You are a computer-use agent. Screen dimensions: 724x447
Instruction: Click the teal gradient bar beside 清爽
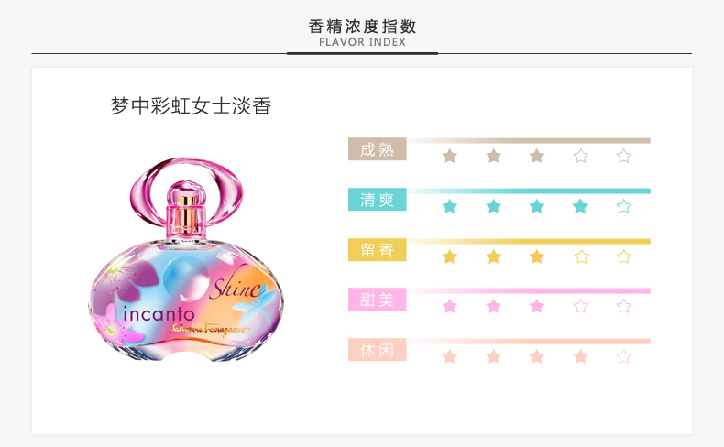click(x=529, y=191)
